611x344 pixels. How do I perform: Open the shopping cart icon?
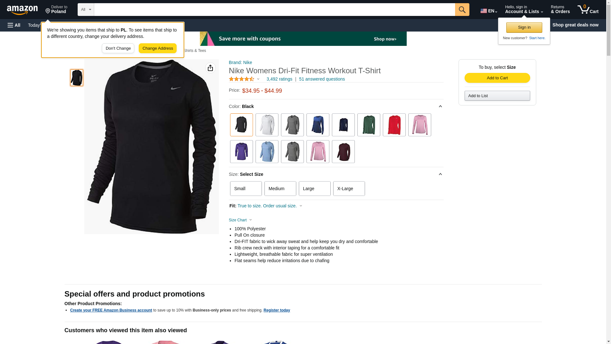pyautogui.click(x=588, y=10)
